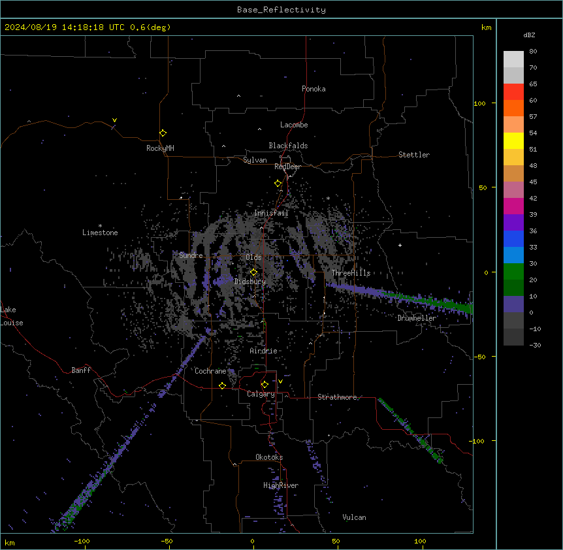Select the mauve pink 42-45 dBZ swatch
Screen dimensions: 563x550
513,190
